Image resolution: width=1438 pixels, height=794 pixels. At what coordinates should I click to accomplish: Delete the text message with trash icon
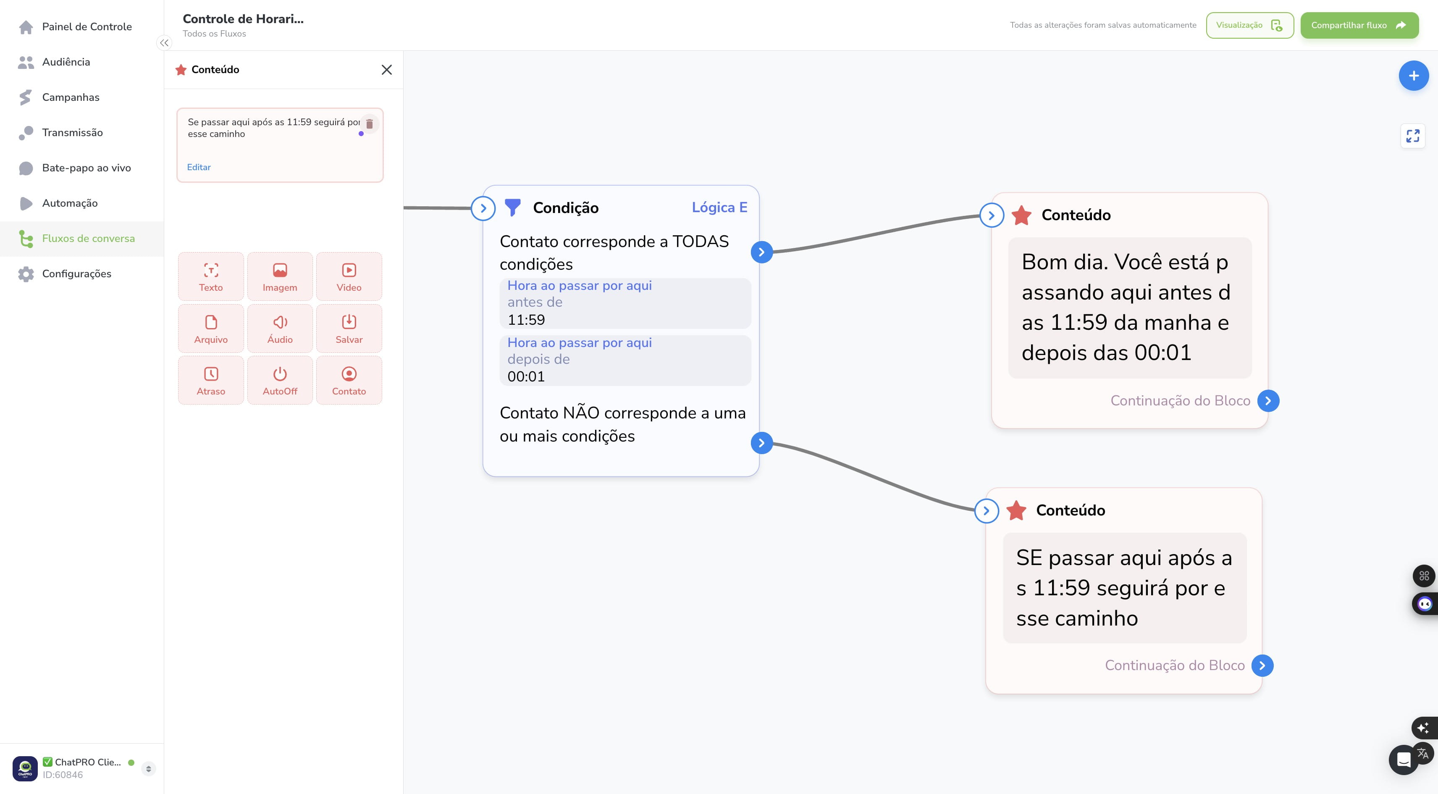370,124
